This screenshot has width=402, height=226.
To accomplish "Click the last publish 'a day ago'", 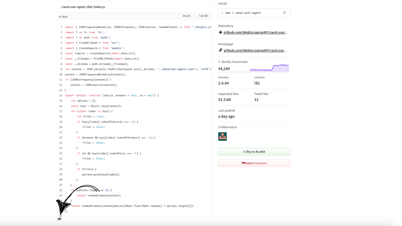I will point(226,116).
